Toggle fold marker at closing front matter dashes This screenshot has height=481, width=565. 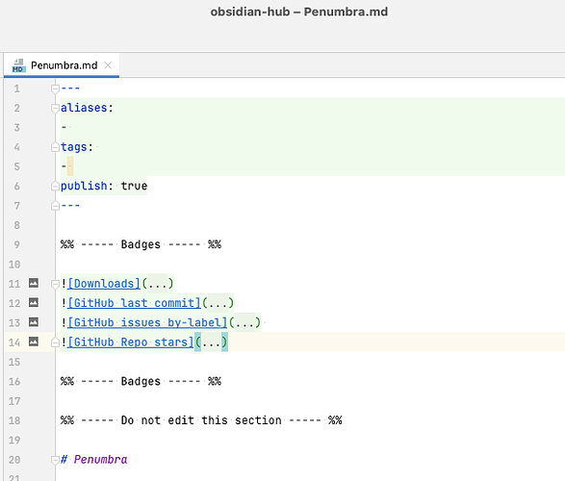point(55,206)
